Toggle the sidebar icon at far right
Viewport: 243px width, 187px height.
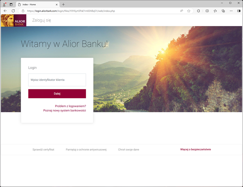tap(239, 11)
